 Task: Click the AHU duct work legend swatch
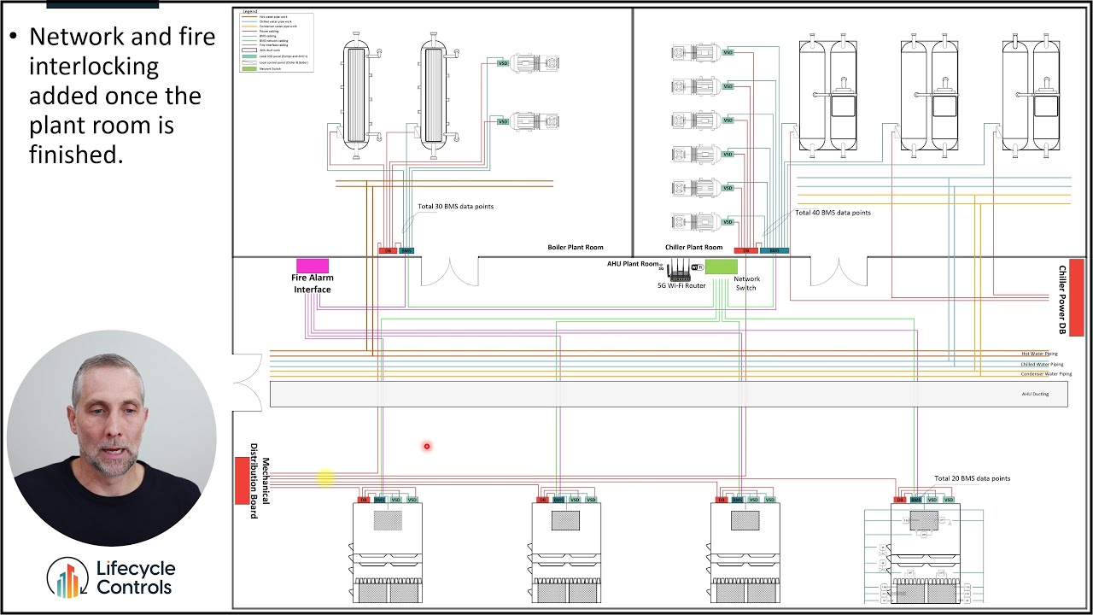[x=249, y=50]
